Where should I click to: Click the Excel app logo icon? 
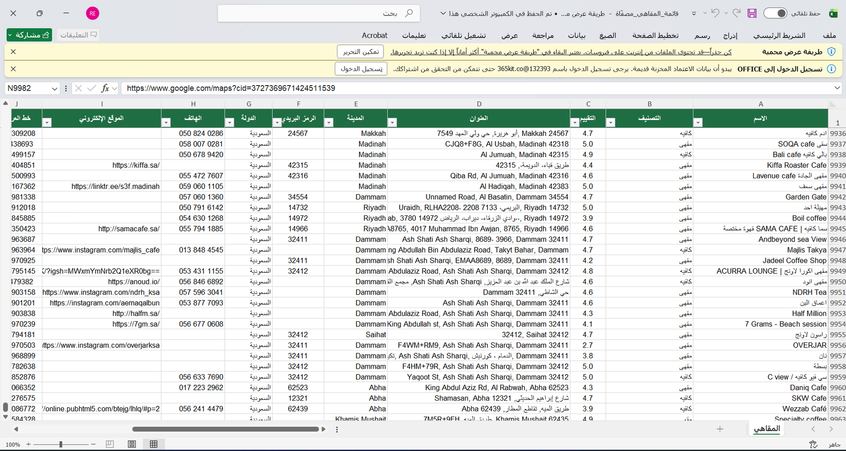point(833,13)
